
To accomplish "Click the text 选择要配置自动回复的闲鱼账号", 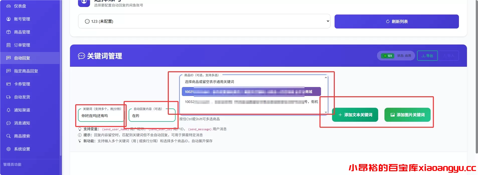I will pyautogui.click(x=118, y=5).
